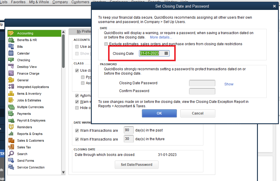Open the More details link

161,37
